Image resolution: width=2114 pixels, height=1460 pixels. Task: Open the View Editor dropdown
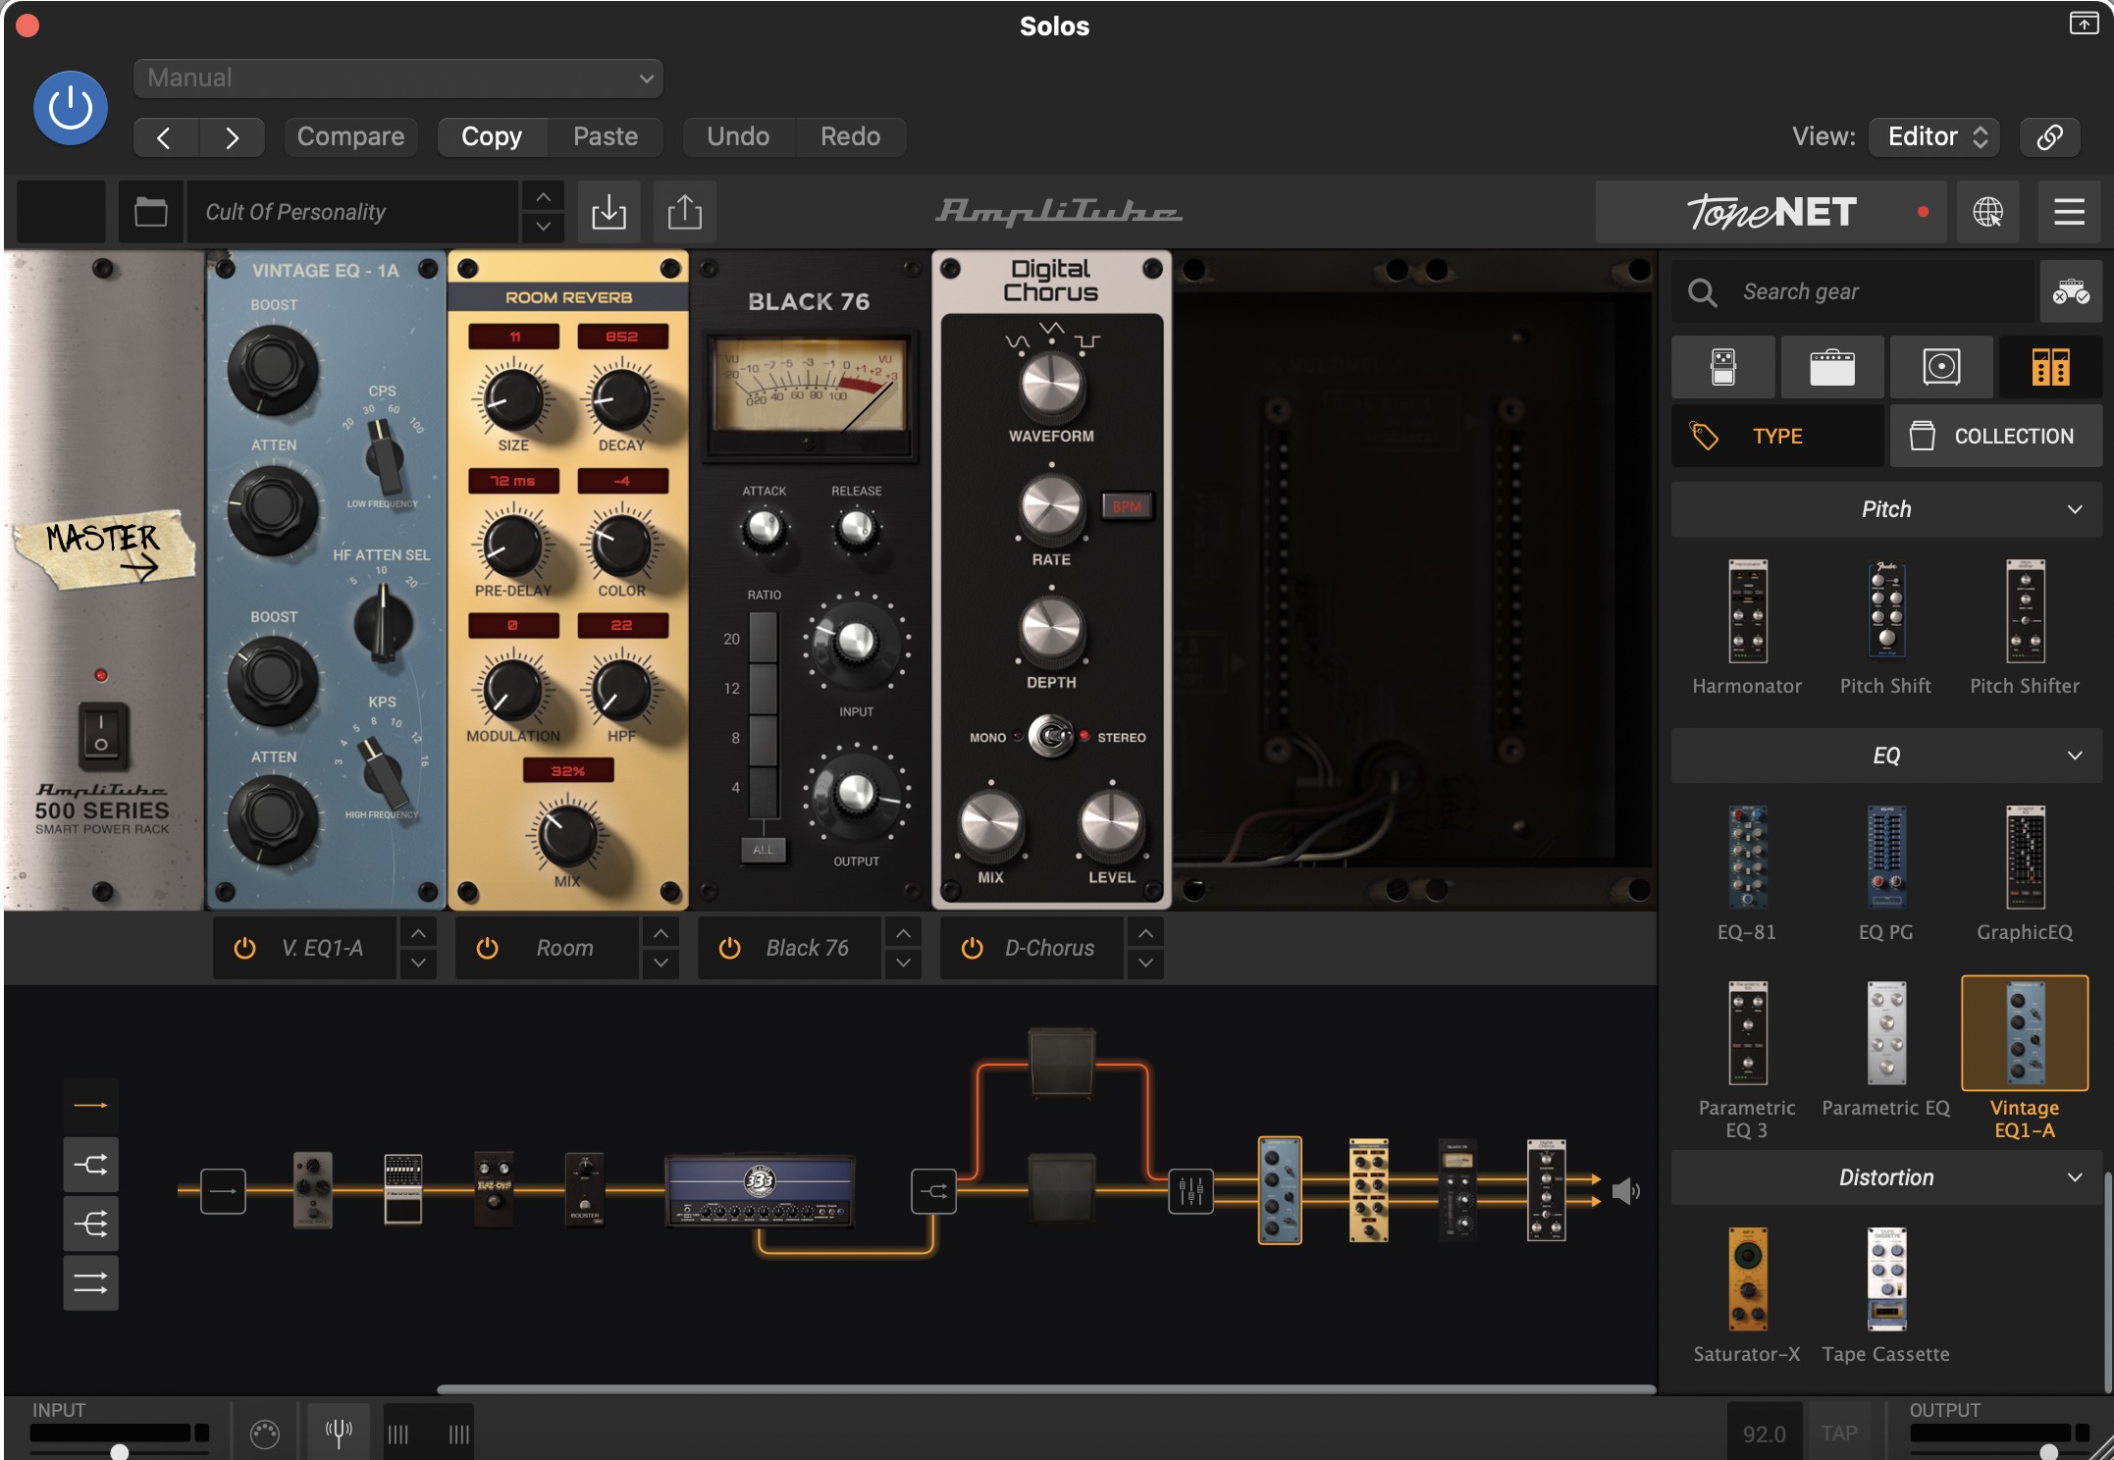(1933, 136)
